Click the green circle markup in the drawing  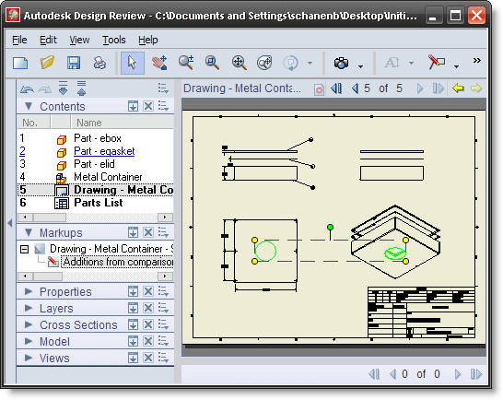[x=265, y=251]
